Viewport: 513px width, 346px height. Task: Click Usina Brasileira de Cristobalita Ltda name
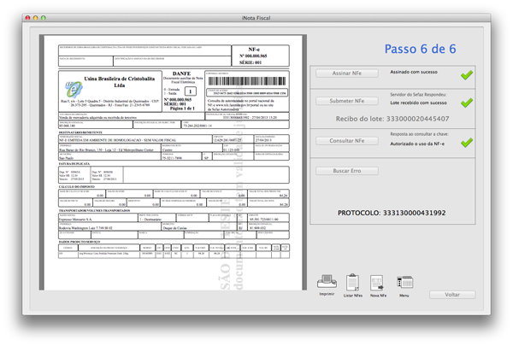(x=120, y=82)
